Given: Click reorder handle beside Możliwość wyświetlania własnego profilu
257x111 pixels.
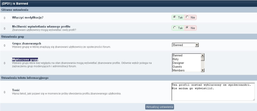Looking at the screenshot, I should (5, 28).
